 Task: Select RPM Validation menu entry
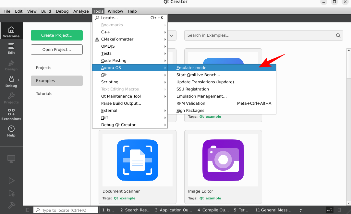coord(222,103)
